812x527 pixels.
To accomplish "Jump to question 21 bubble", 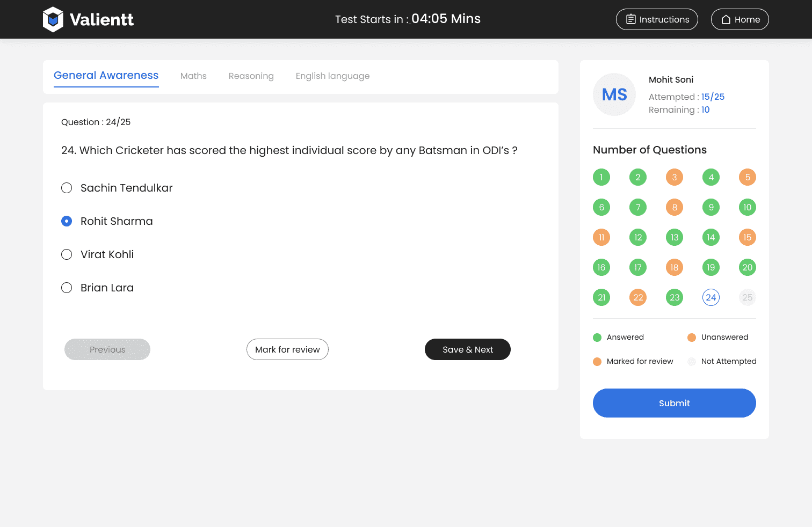I will tap(601, 297).
